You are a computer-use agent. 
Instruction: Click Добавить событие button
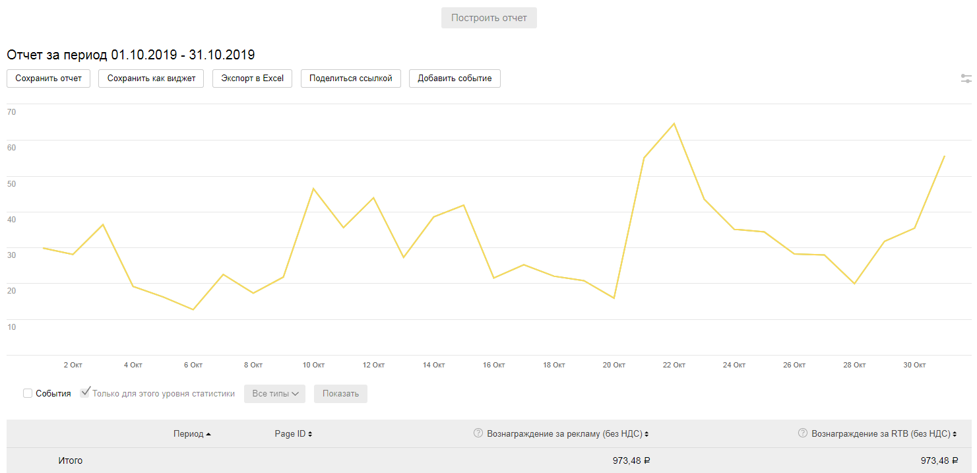tap(455, 78)
